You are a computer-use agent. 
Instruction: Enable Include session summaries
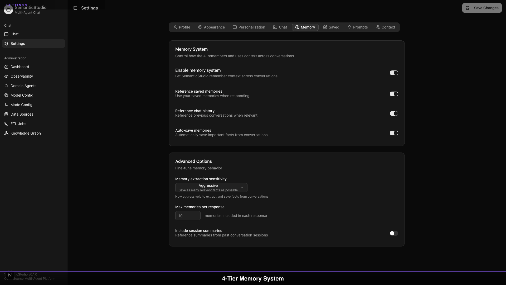click(x=393, y=233)
